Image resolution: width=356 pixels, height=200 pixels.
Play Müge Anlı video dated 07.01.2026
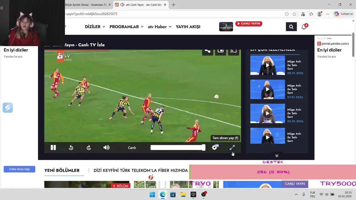click(x=268, y=89)
